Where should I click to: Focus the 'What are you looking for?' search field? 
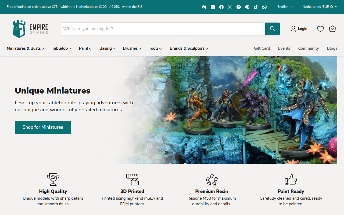(x=163, y=29)
